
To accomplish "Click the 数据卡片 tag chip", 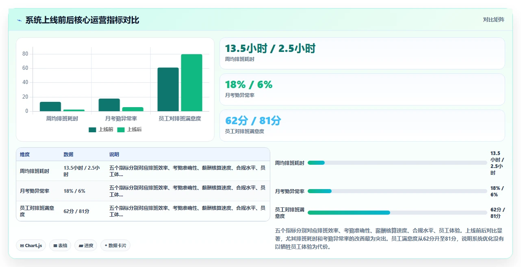I will [x=115, y=245].
